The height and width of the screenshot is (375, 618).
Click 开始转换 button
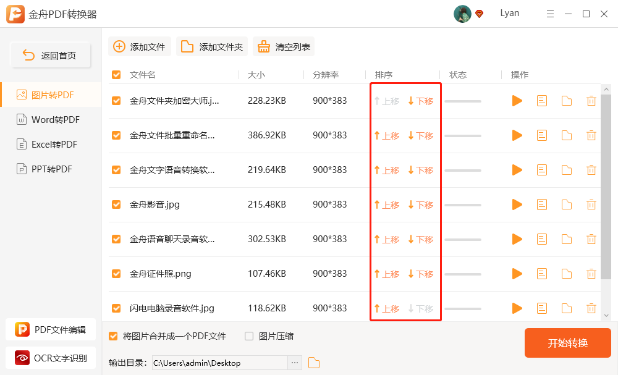pyautogui.click(x=567, y=343)
